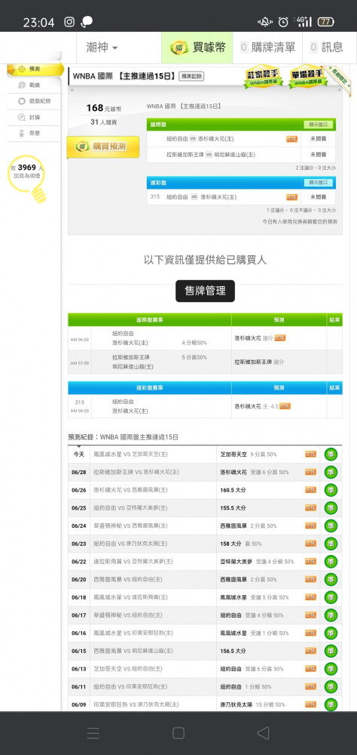Click the prediction 160.5 大分

point(233,490)
